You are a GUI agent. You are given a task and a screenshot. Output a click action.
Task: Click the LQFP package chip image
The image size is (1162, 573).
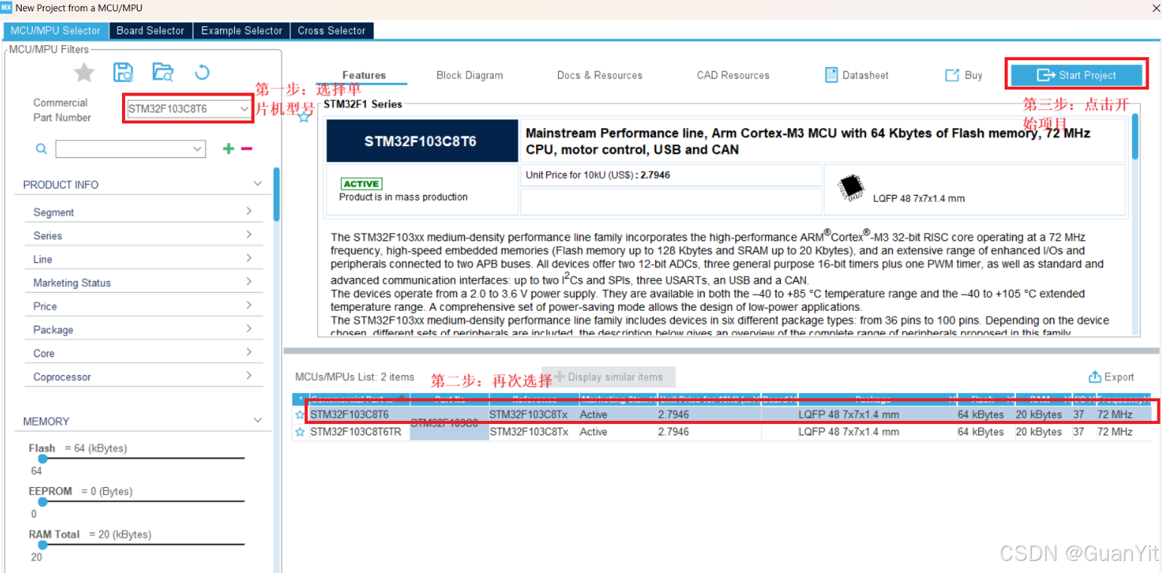tap(850, 187)
